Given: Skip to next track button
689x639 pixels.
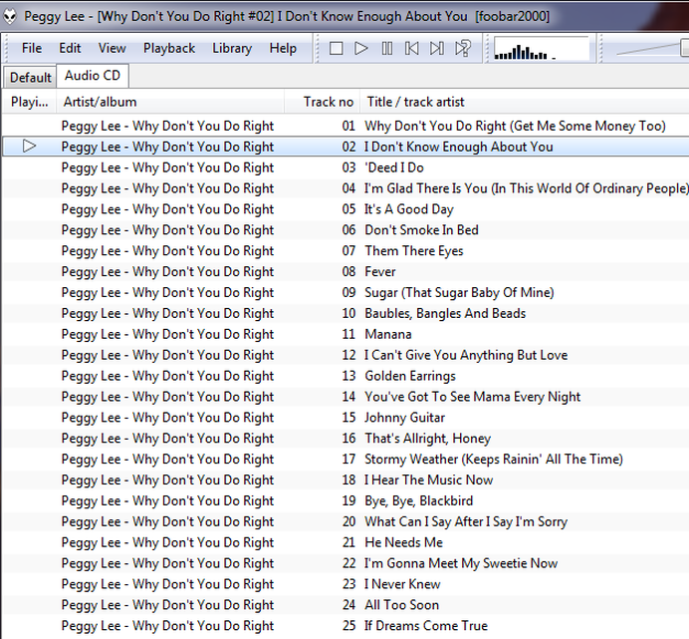Looking at the screenshot, I should coord(437,49).
